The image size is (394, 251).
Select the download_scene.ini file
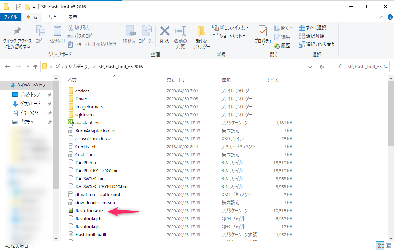tap(95, 203)
